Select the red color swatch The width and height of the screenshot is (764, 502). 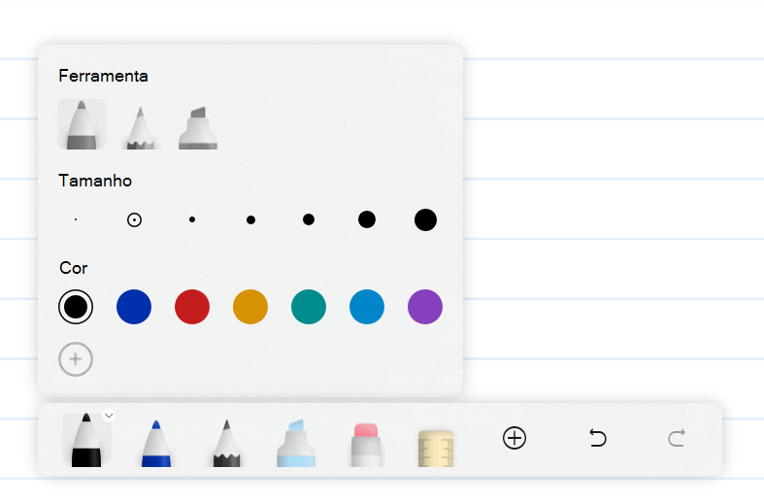point(192,307)
